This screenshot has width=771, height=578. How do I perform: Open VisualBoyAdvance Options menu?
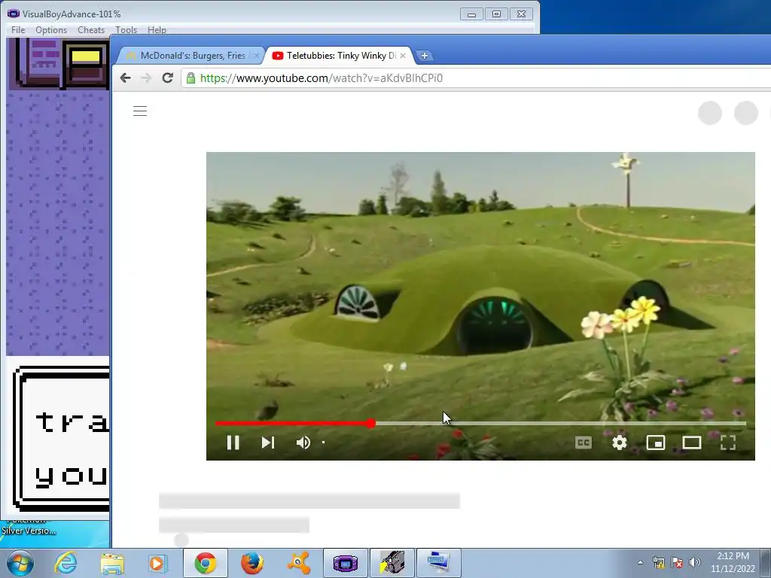(51, 30)
